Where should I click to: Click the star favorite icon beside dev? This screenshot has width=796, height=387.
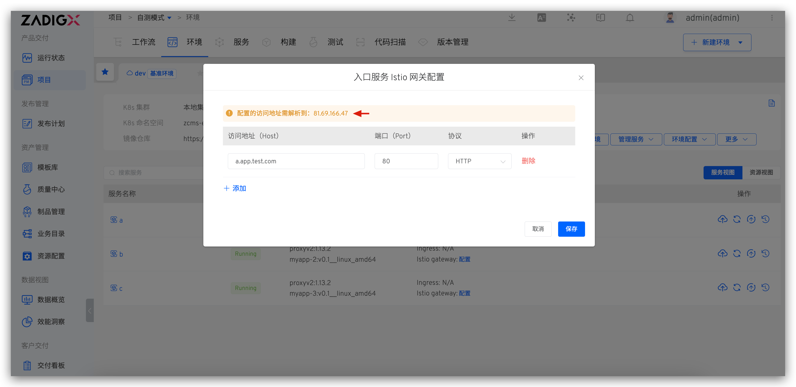105,72
